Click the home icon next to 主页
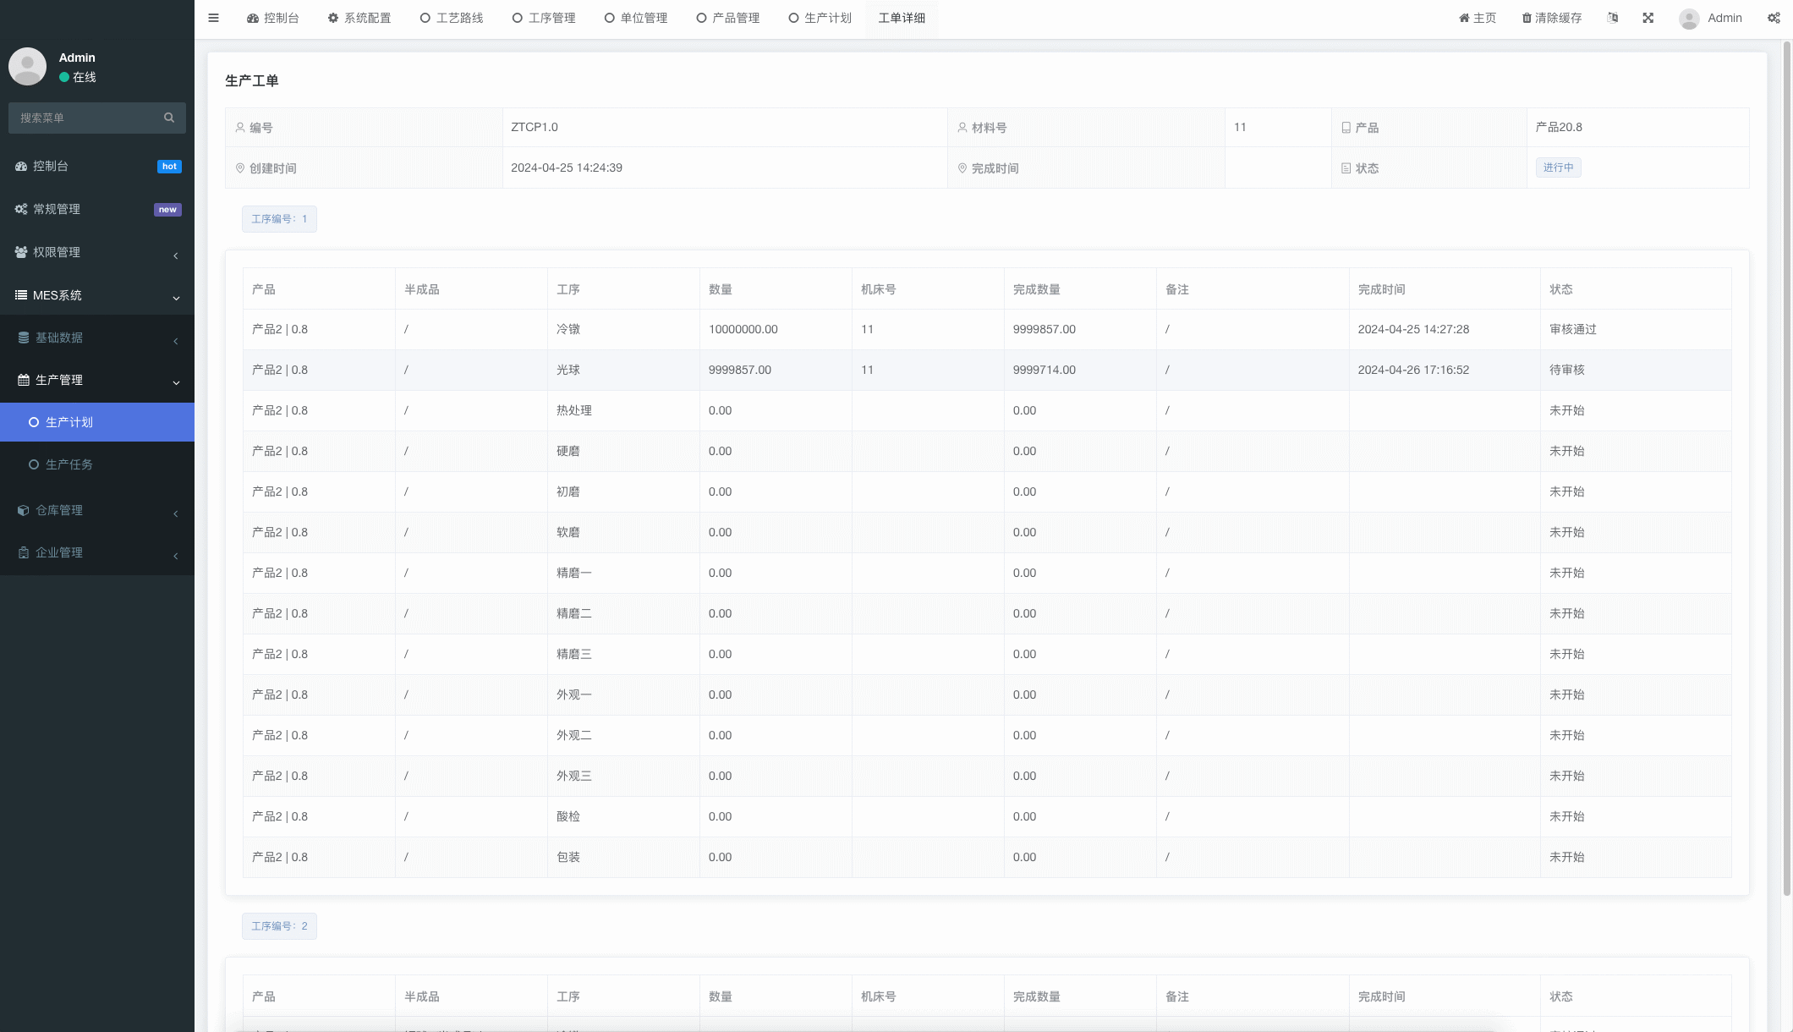Image resolution: width=1793 pixels, height=1032 pixels. [1464, 18]
